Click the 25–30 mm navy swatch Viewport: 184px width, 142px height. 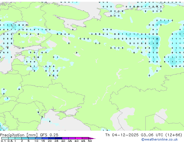pyautogui.click(x=59, y=138)
